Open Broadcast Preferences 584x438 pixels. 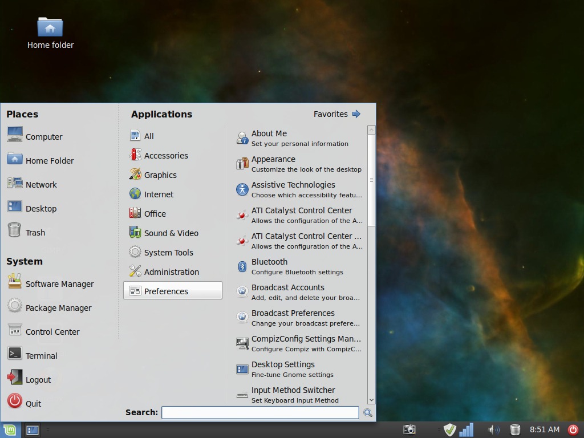click(299, 318)
